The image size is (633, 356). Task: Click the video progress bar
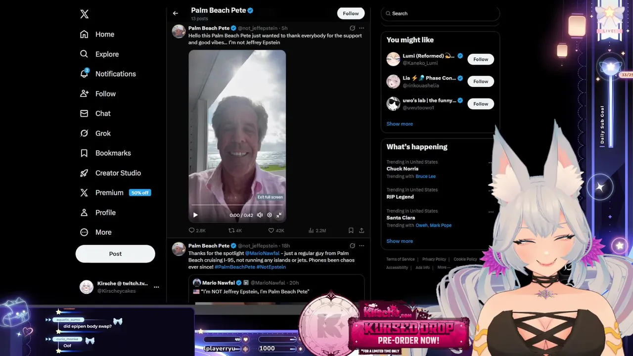[x=237, y=205]
